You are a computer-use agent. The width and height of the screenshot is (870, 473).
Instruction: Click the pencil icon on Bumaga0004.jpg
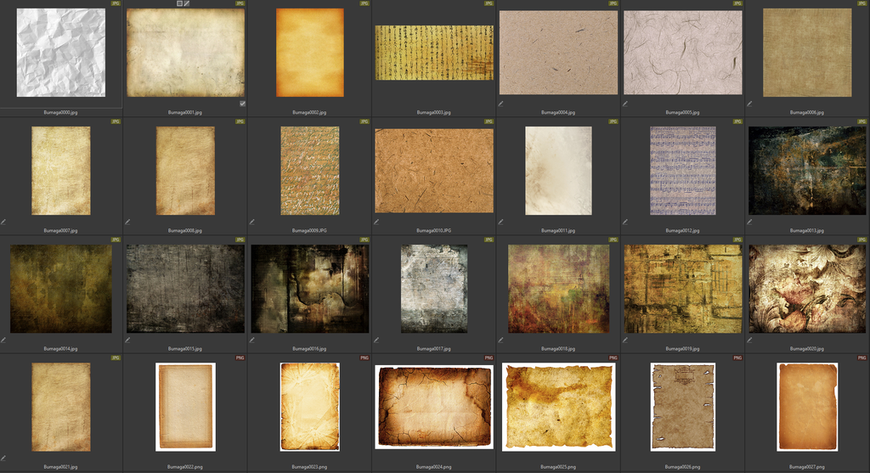coord(500,104)
